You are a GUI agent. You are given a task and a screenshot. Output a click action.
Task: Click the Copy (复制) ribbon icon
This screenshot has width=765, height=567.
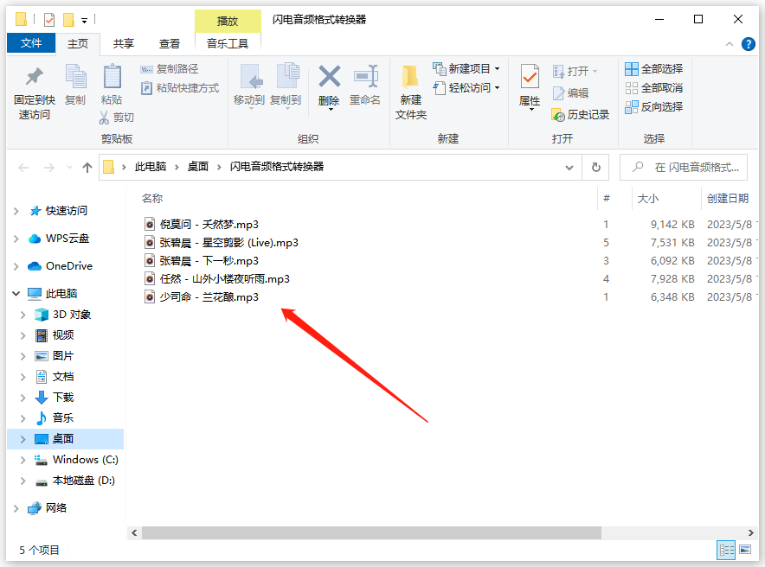75,76
